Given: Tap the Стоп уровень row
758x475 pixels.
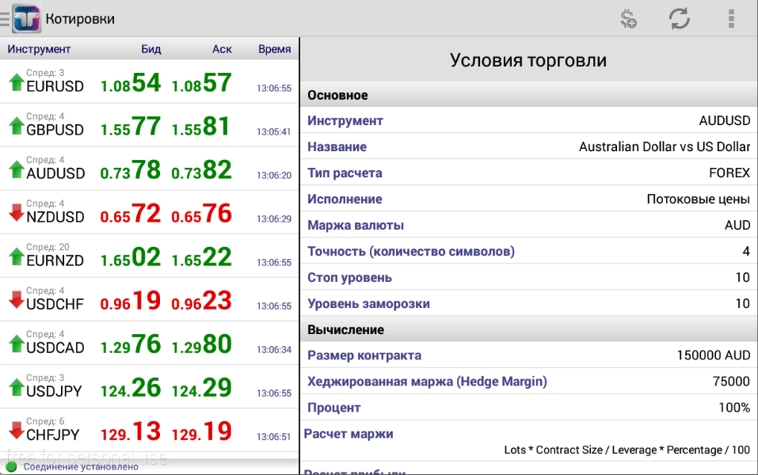Looking at the screenshot, I should point(528,278).
